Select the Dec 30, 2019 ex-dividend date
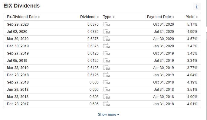The width and height of the screenshot is (207, 120). click(x=18, y=46)
